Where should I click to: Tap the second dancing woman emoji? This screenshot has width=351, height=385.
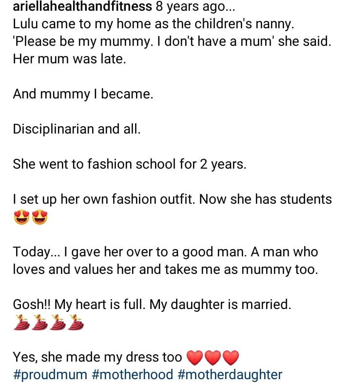pos(39,323)
